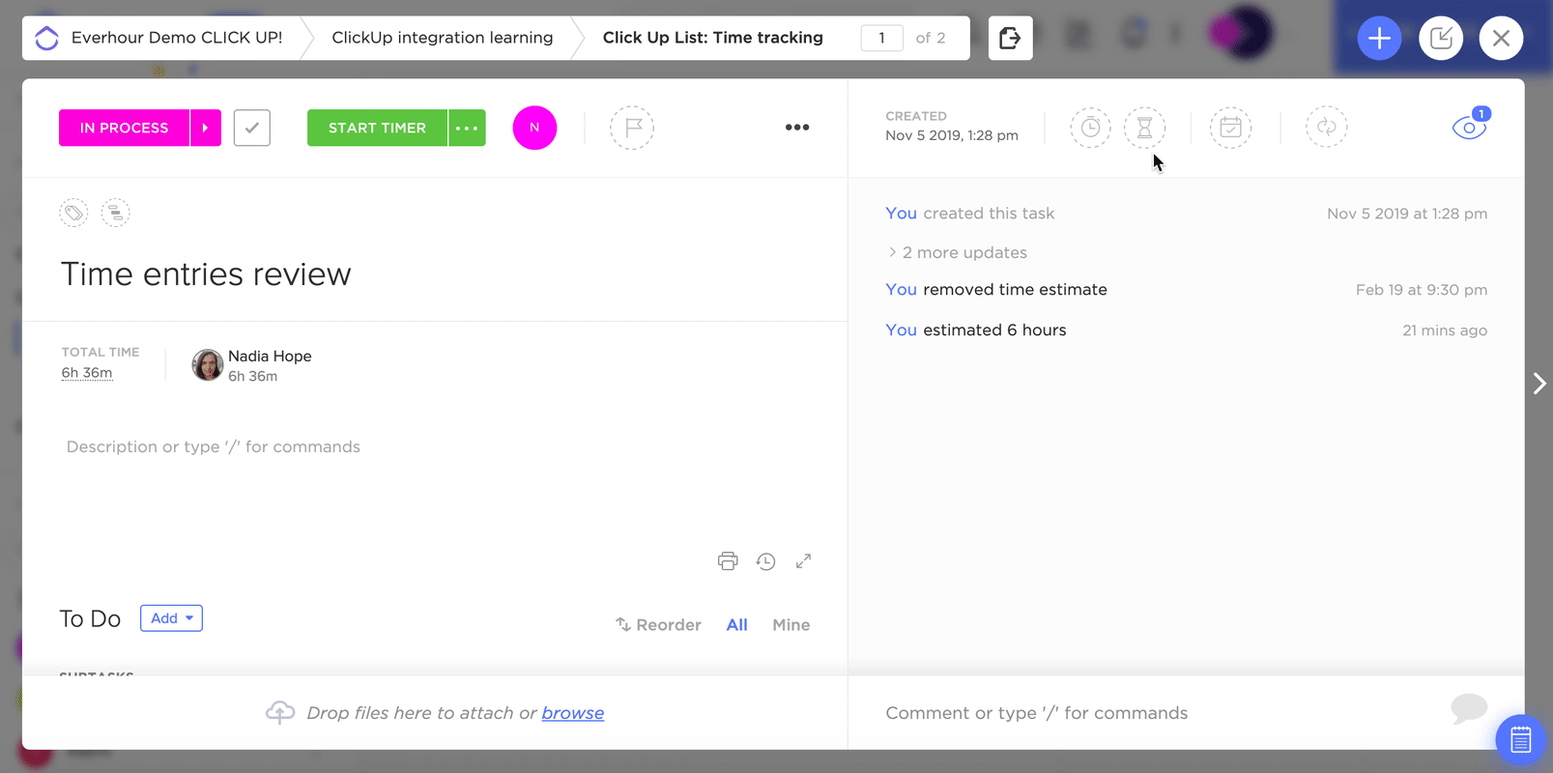This screenshot has height=773, width=1553.
Task: Set due date with calendar icon
Action: click(1230, 128)
